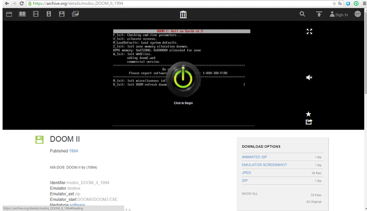This screenshot has height=211, width=367.
Task: Select identifier text msdos_DOOM_II_1994
Action: tap(88, 183)
